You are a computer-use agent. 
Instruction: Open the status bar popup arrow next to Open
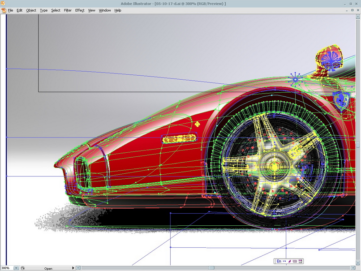click(73, 268)
